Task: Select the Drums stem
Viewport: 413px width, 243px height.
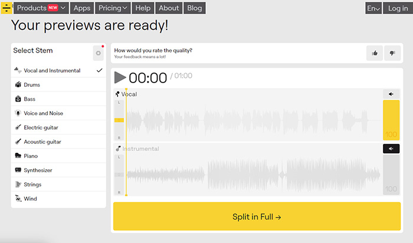Action: pyautogui.click(x=58, y=85)
